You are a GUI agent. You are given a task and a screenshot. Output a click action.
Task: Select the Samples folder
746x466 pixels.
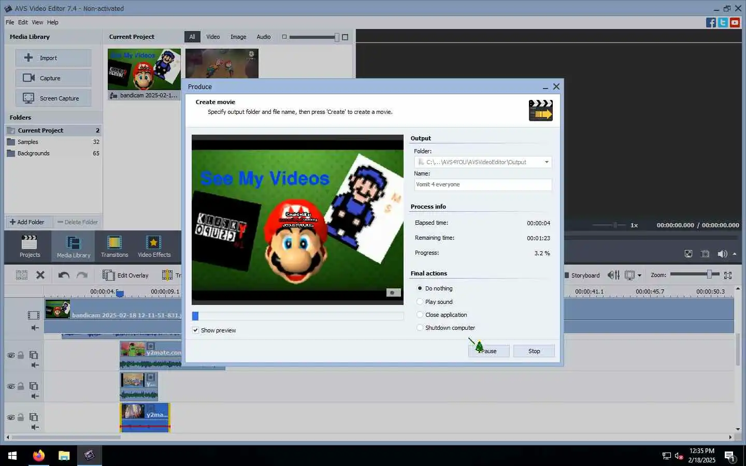[x=53, y=142]
